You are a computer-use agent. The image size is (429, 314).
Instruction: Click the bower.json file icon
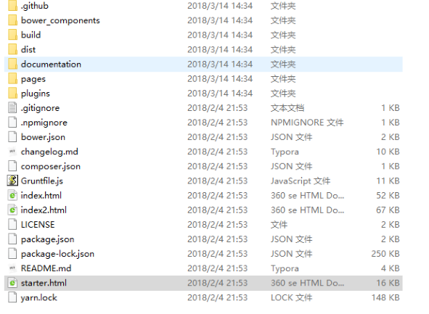point(12,137)
